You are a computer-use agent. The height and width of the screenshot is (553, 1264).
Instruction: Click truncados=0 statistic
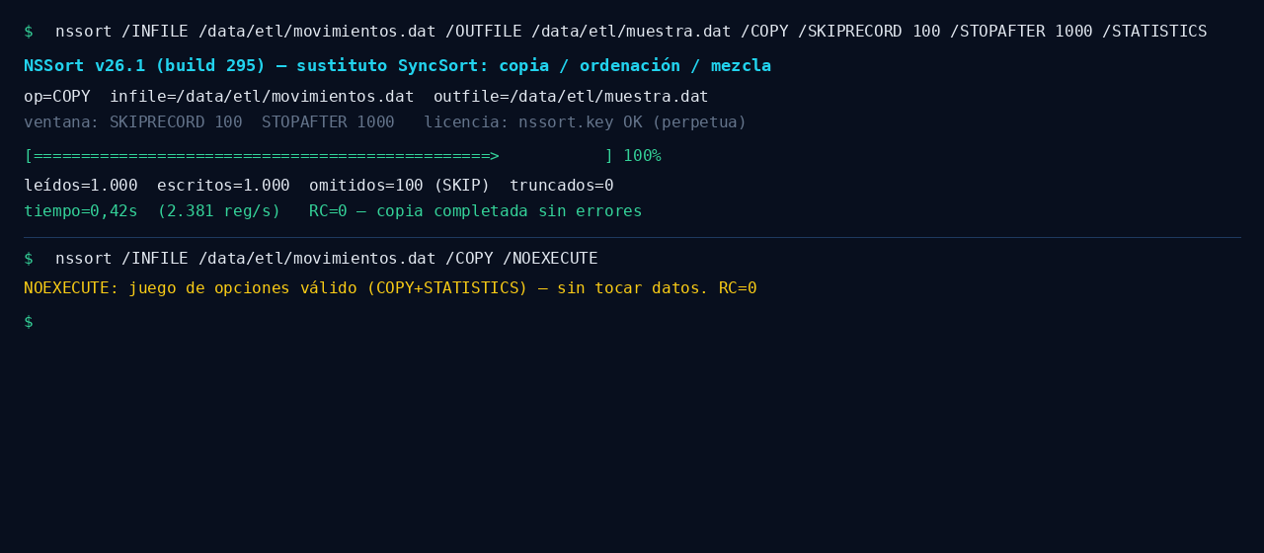[x=562, y=186]
